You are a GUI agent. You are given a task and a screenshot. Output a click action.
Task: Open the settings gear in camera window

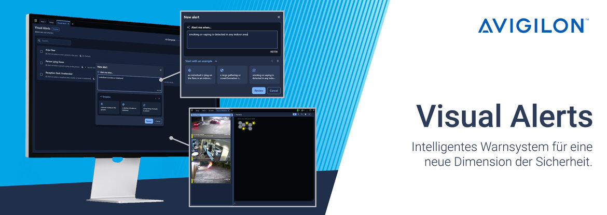point(302,110)
